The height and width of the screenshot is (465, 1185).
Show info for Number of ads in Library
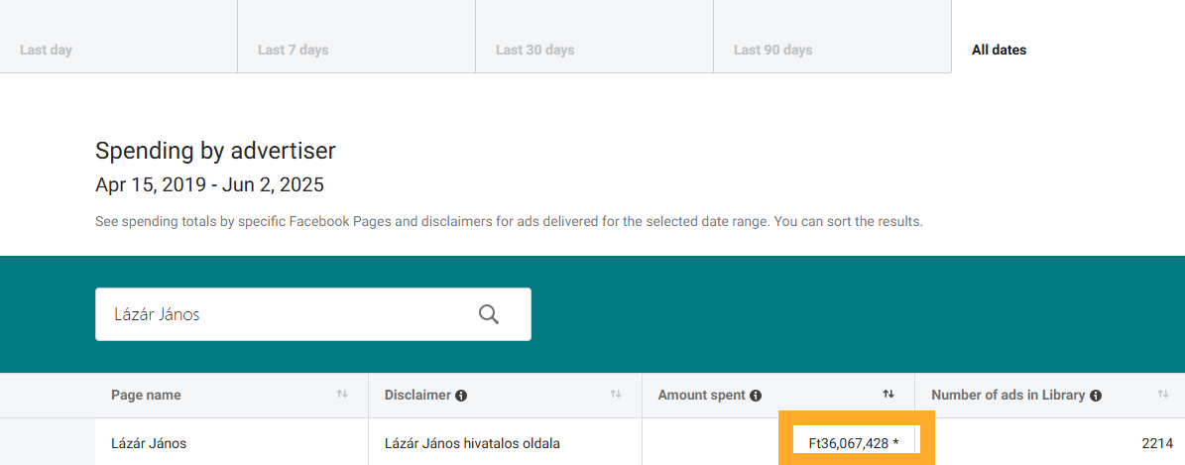1096,396
